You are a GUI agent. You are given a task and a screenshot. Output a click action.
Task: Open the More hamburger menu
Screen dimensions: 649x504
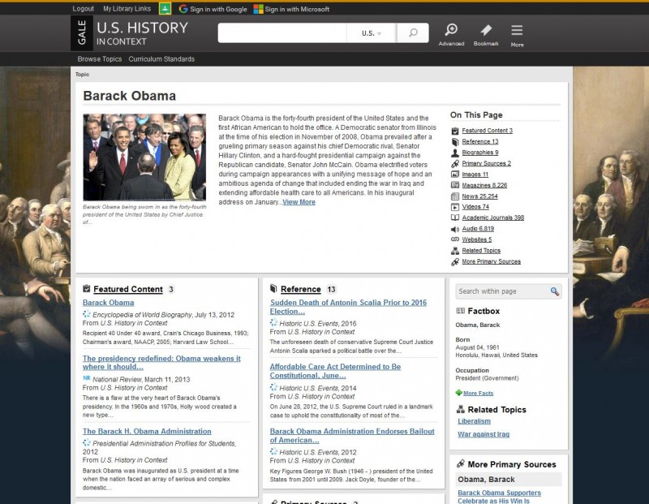coord(517,30)
